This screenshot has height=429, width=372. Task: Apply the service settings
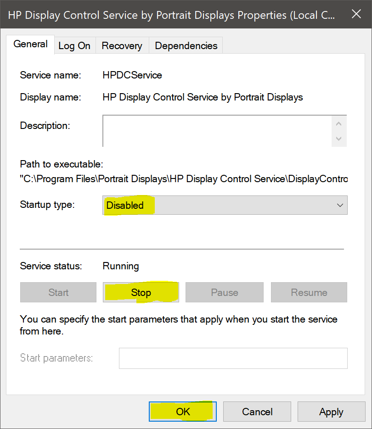[331, 412]
